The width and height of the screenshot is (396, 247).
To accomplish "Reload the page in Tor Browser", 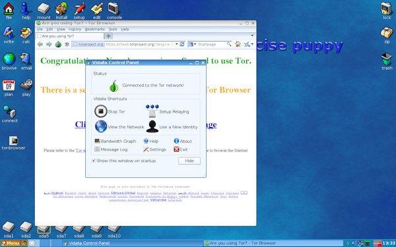I will coord(182,44).
